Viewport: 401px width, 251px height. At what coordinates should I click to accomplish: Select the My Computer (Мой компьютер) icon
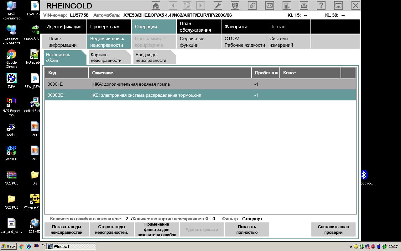click(11, 11)
